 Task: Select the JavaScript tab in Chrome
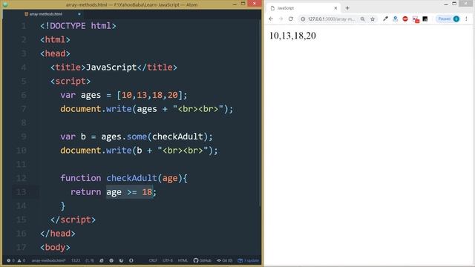(x=303, y=8)
